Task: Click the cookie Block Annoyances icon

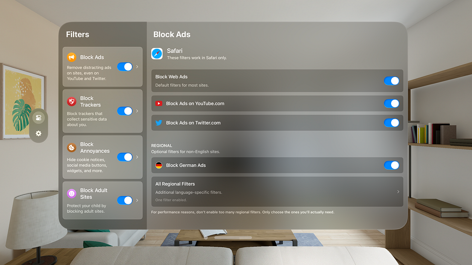Action: (x=72, y=148)
